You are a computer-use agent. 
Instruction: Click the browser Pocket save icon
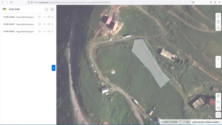coord(211,2)
